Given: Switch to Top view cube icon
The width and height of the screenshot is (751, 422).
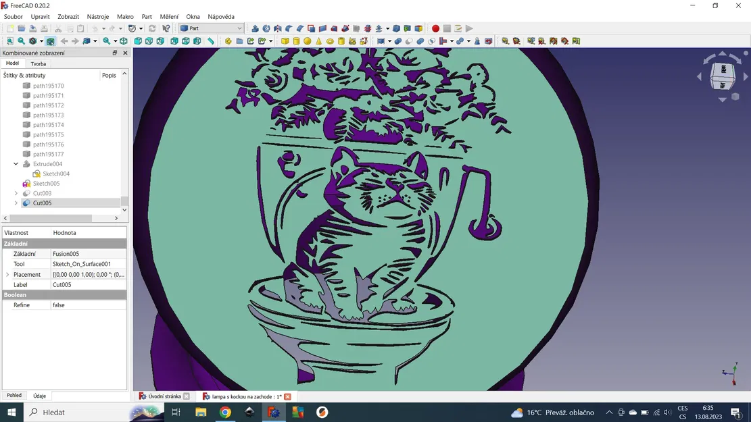Looking at the screenshot, I should pyautogui.click(x=149, y=41).
